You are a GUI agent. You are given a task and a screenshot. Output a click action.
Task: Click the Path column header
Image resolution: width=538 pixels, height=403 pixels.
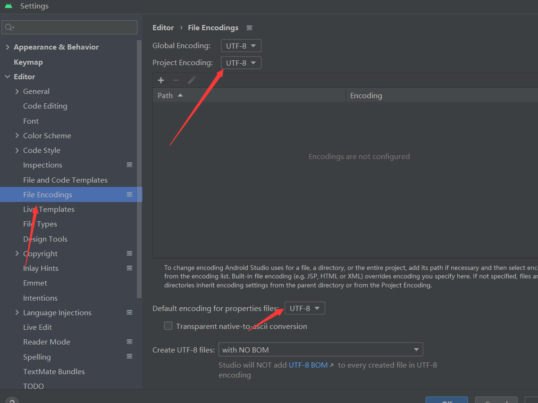pyautogui.click(x=249, y=95)
